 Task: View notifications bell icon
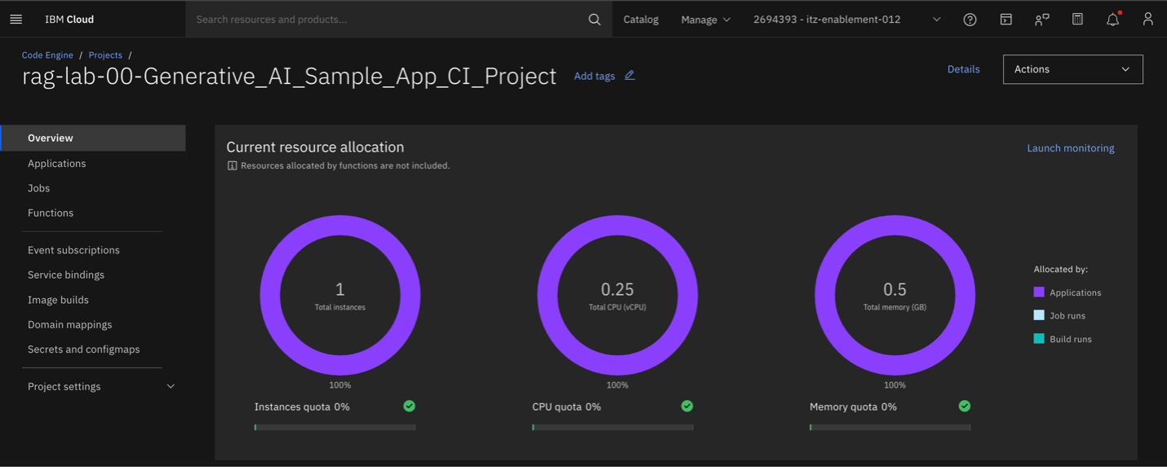click(1112, 20)
